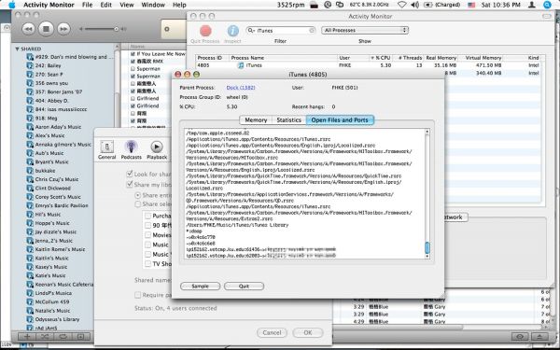Toggle Share my library checkbox
The width and height of the screenshot is (560, 350).
tap(130, 184)
